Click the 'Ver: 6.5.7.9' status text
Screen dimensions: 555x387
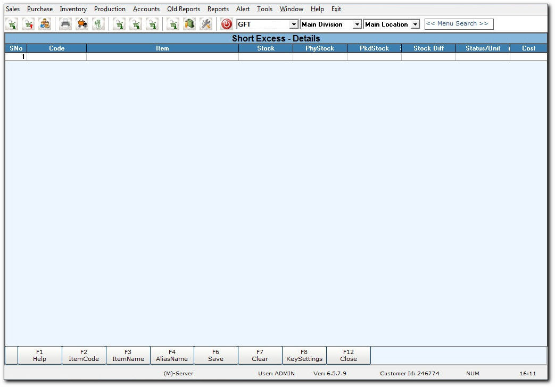(x=330, y=373)
